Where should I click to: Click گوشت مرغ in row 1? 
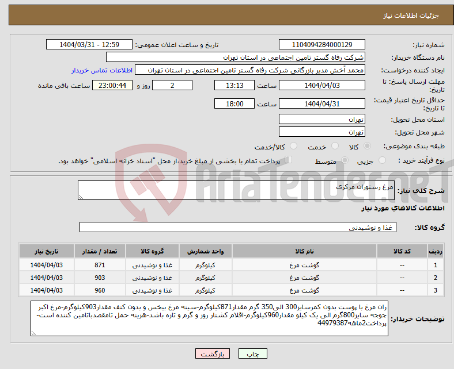pos(304,265)
